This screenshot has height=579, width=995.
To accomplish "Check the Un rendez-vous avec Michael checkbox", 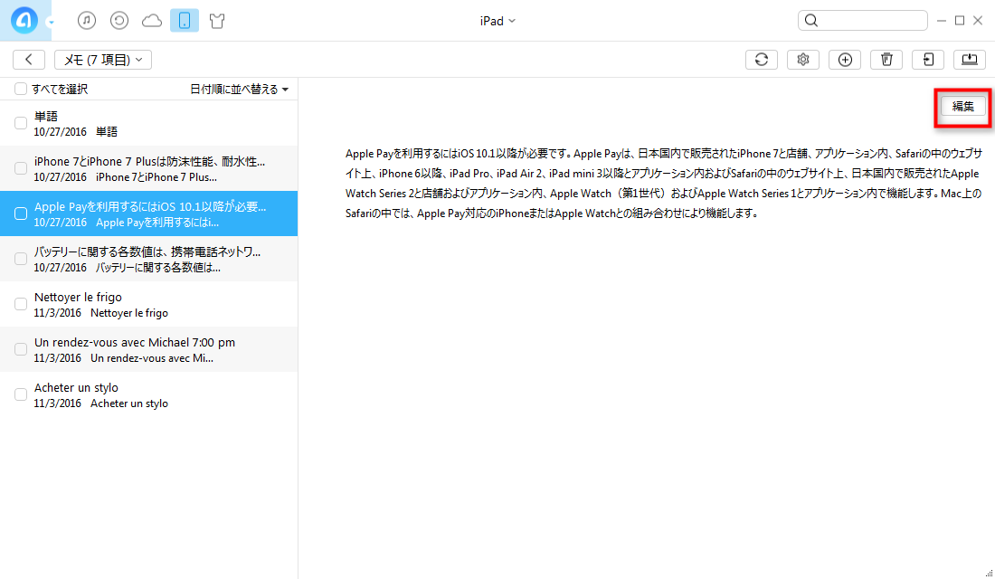I will pos(20,349).
